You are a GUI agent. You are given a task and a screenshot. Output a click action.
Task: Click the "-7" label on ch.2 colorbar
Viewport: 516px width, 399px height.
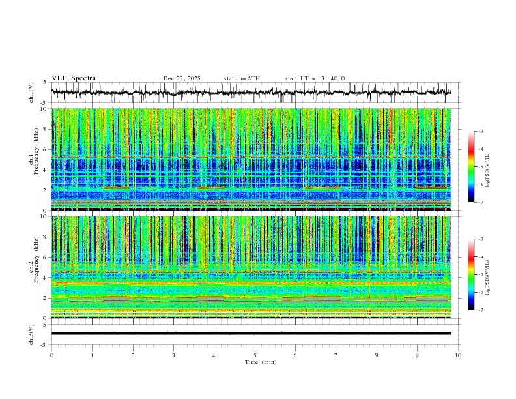[x=481, y=310]
